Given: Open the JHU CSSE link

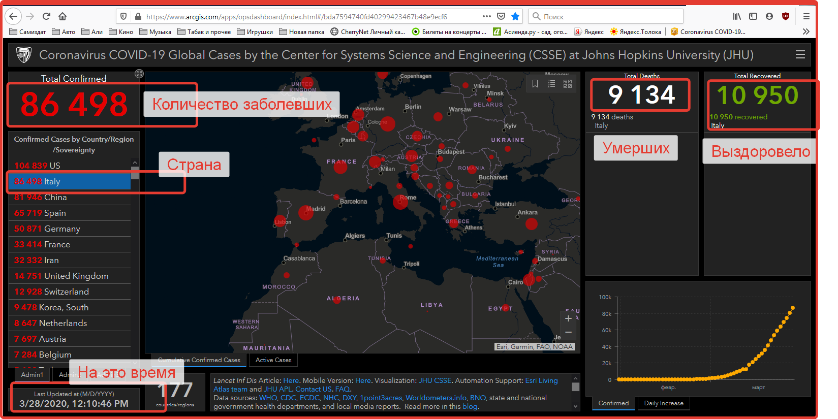Looking at the screenshot, I should coord(434,380).
